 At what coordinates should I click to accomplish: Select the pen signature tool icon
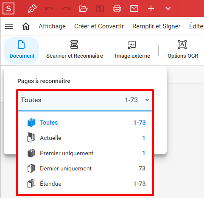[x=32, y=8]
